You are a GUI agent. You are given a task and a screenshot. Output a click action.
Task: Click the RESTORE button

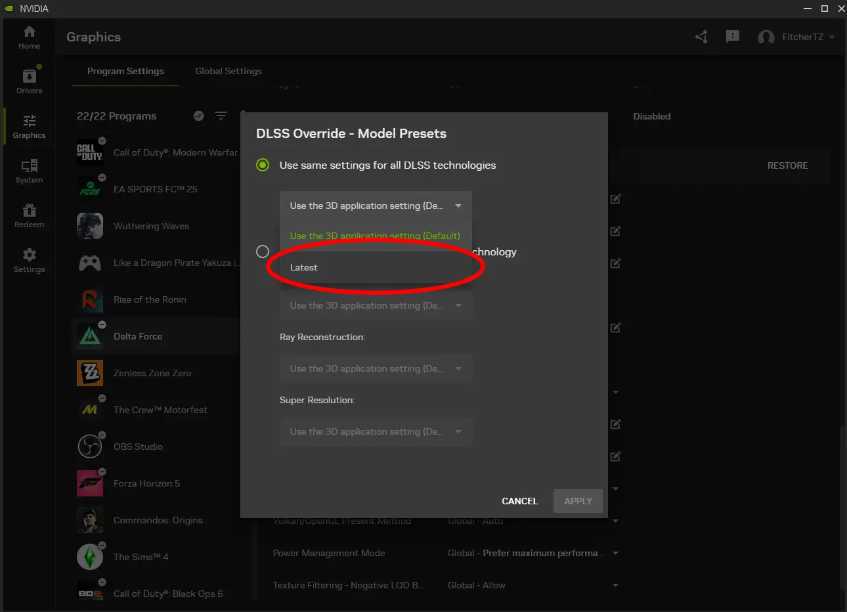[x=787, y=165]
